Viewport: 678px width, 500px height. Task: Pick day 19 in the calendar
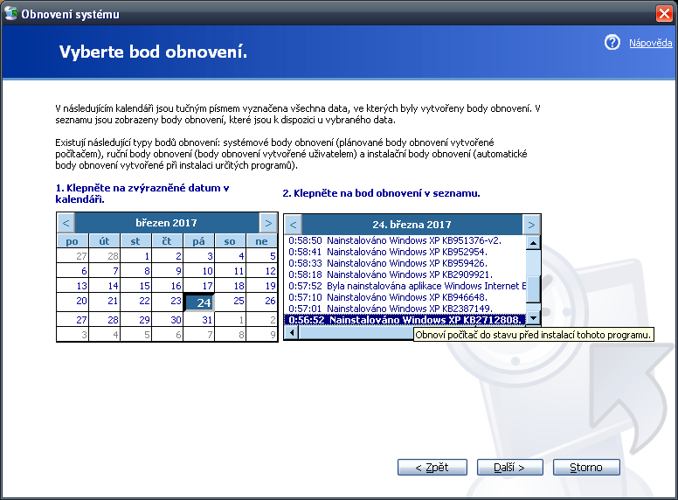262,286
